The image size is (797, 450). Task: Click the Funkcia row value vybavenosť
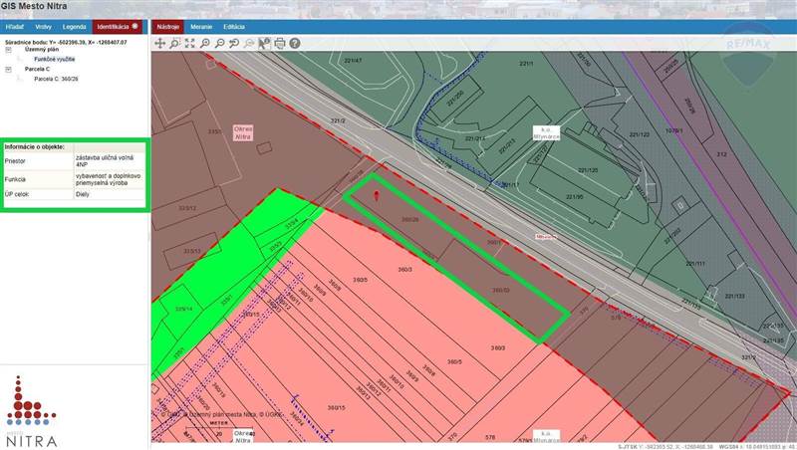[x=109, y=179]
